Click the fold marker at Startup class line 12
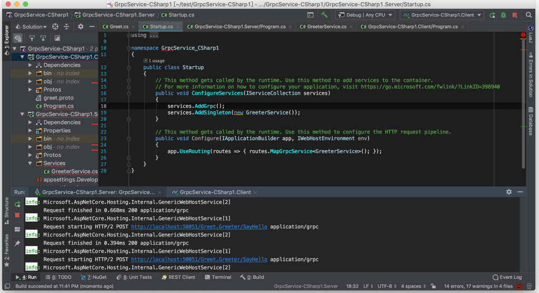This screenshot has height=293, width=539. pyautogui.click(x=128, y=68)
